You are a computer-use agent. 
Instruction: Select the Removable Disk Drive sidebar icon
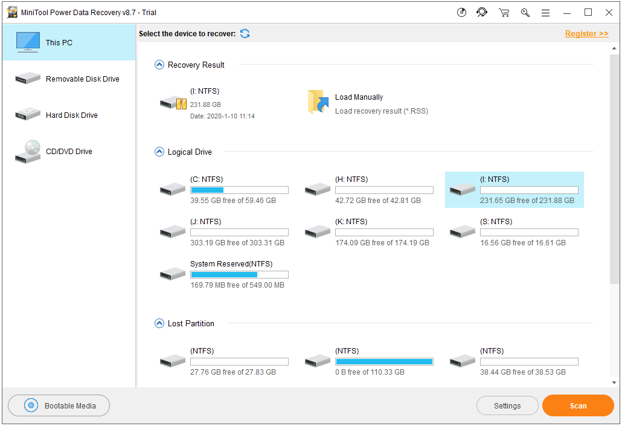(x=27, y=79)
